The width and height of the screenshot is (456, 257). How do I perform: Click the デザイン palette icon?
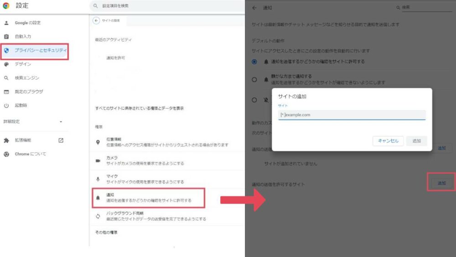tap(6, 64)
